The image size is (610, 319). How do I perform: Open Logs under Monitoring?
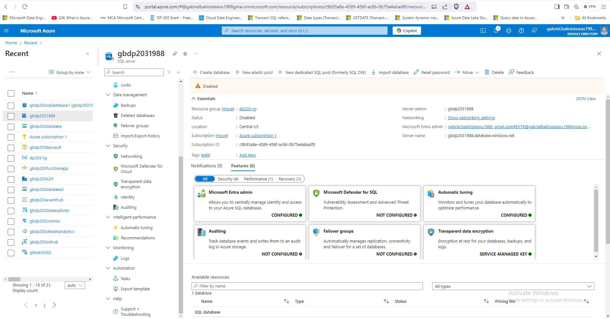tap(125, 258)
